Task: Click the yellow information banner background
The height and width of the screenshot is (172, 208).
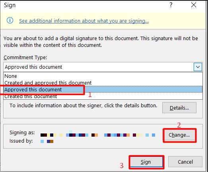Action: point(177,21)
